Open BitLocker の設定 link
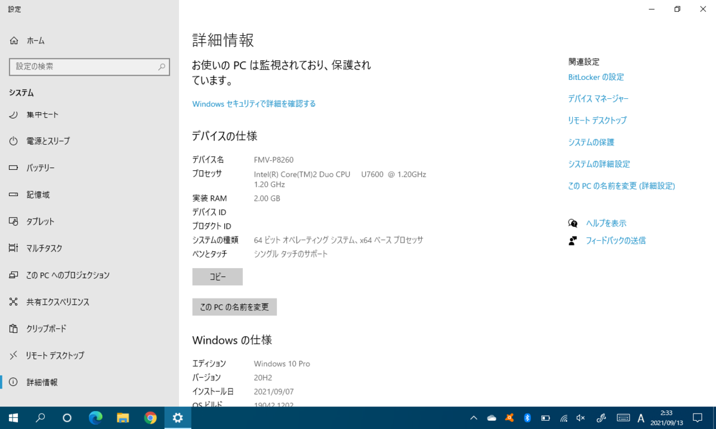This screenshot has width=716, height=429. click(596, 77)
